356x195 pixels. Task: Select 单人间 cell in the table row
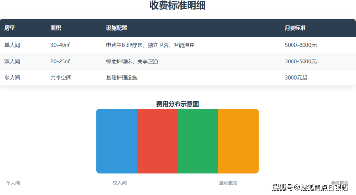coord(12,45)
